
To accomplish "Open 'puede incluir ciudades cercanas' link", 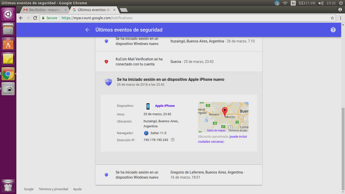I will pyautogui.click(x=223, y=139).
